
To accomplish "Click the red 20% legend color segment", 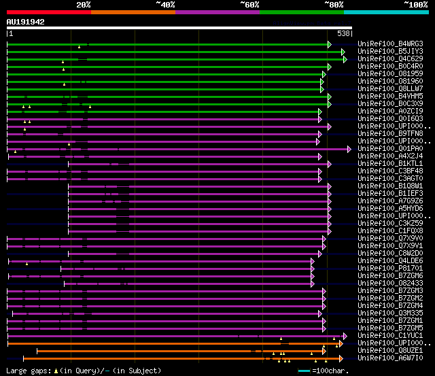I will pyautogui.click(x=49, y=12).
